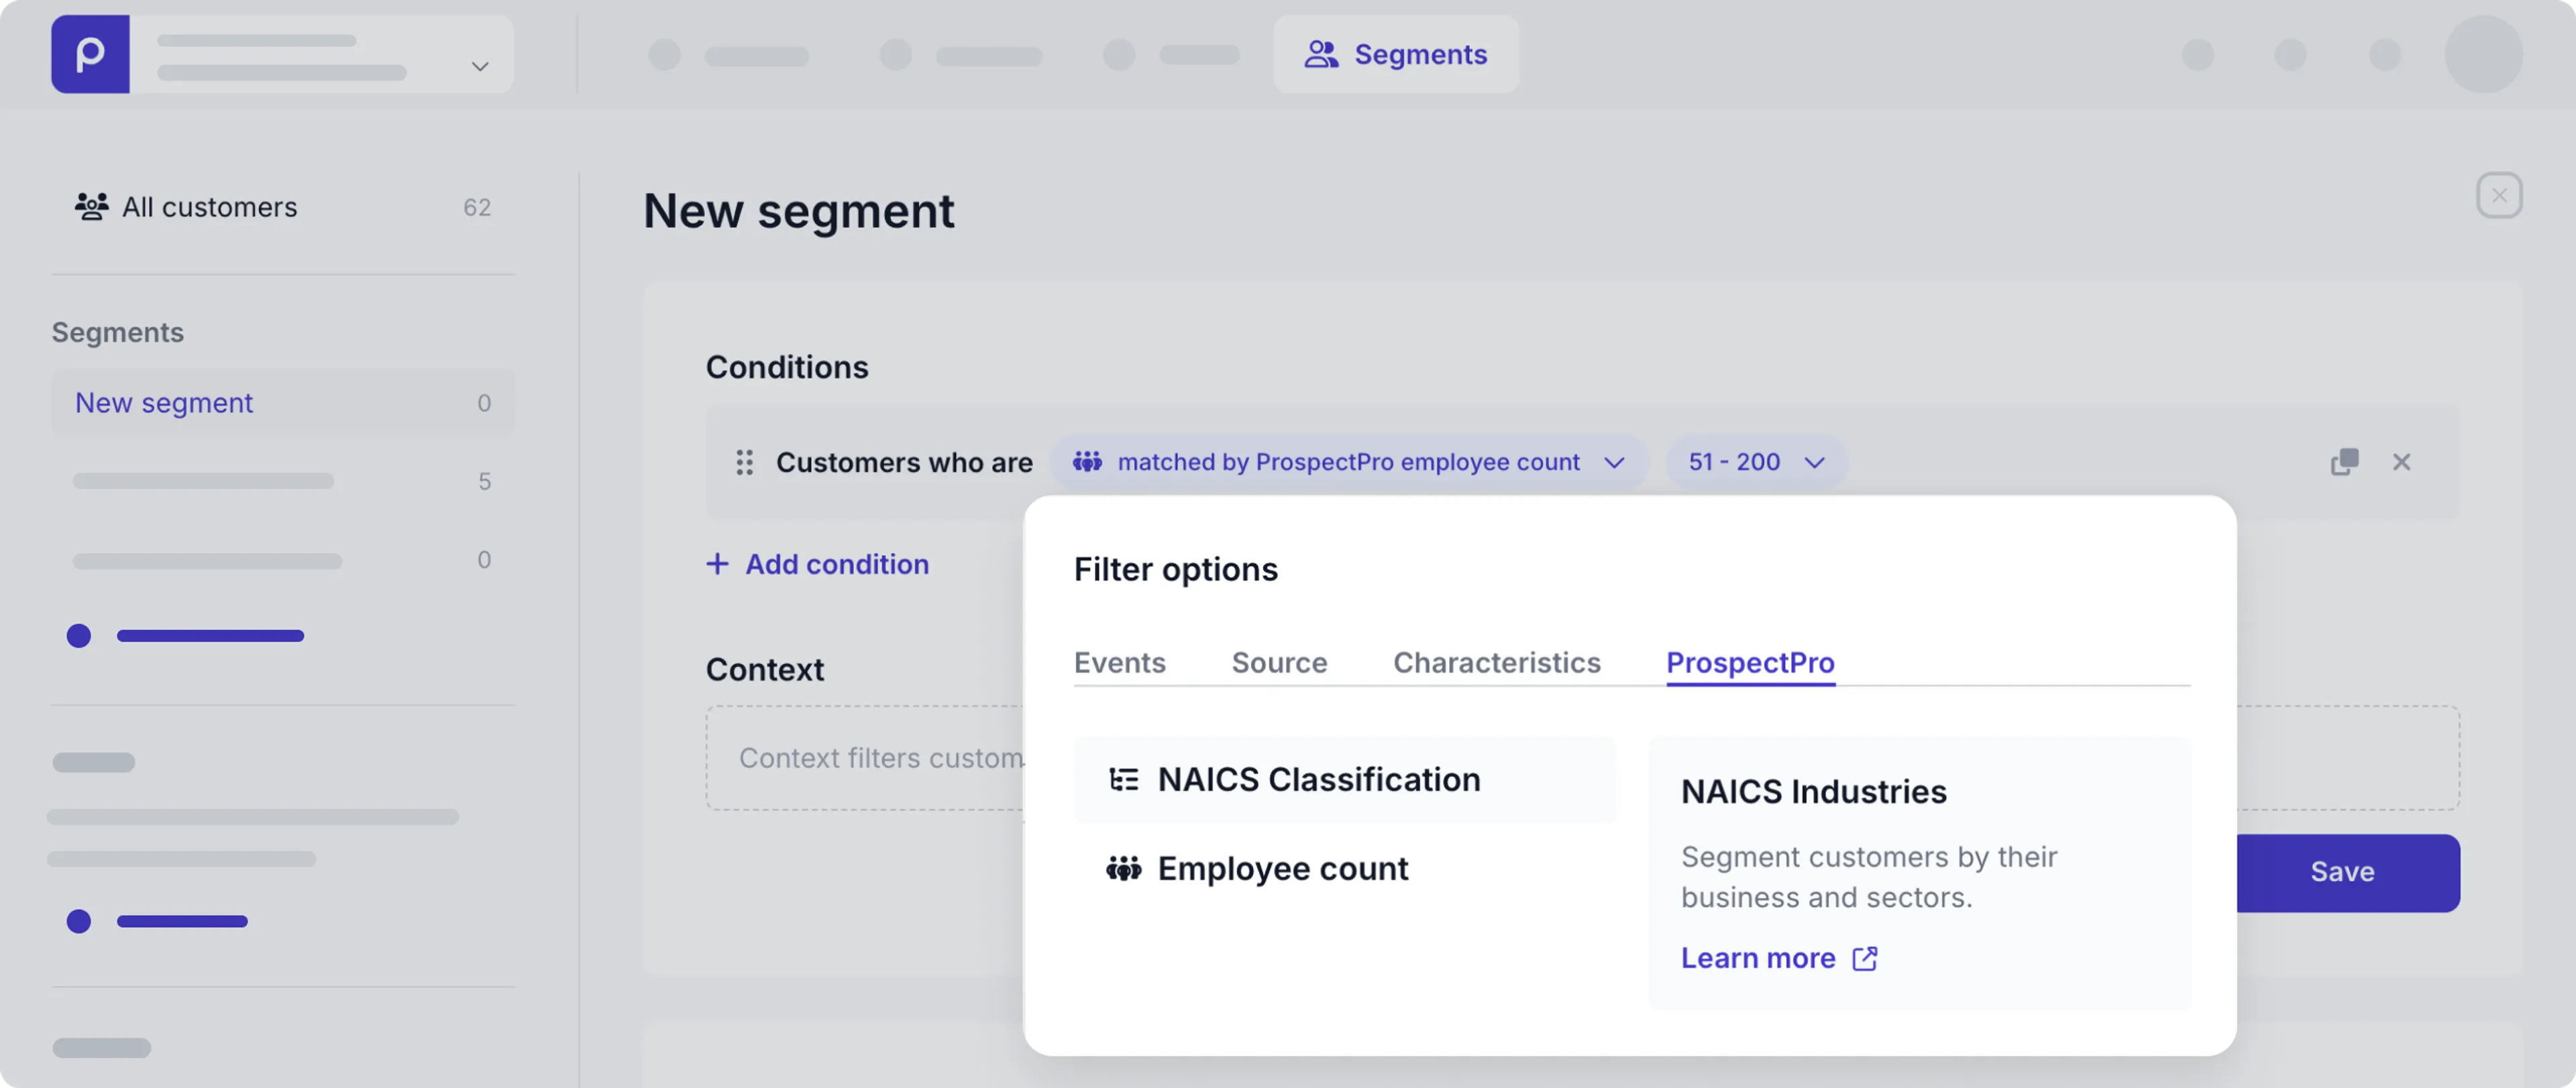Select the Segments icon in the top navigation
Screen dimensions: 2576x1088
tap(1322, 54)
